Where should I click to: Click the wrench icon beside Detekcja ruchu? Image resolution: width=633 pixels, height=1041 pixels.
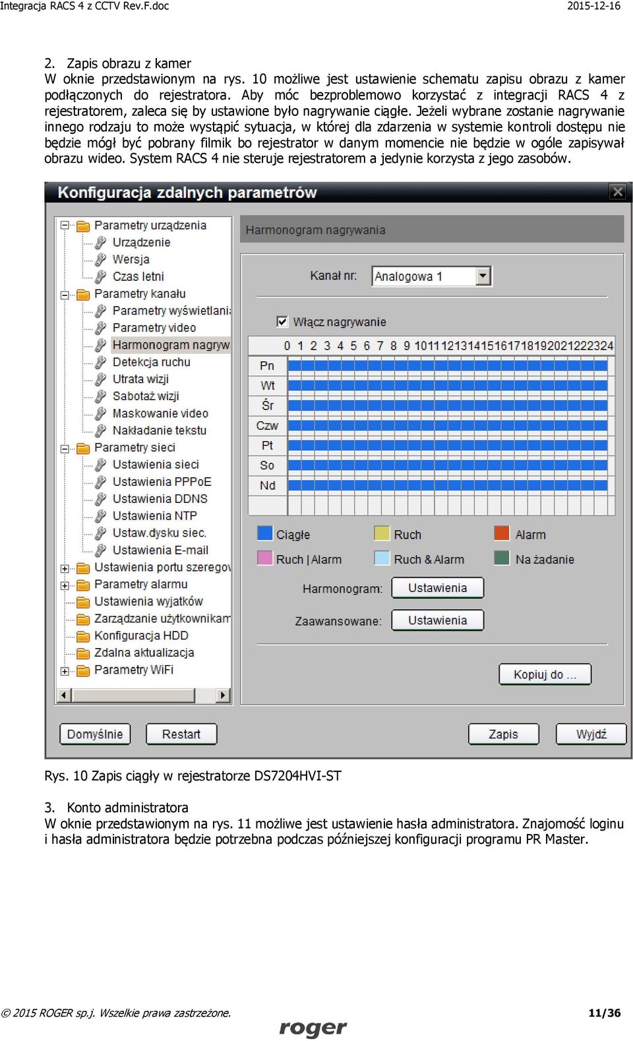pos(101,362)
